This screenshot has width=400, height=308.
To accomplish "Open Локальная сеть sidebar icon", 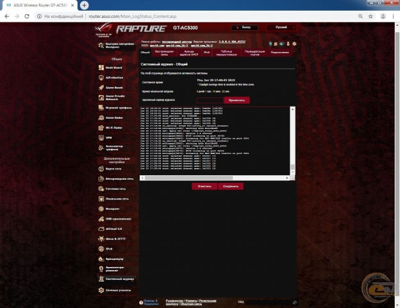I will tap(101, 199).
